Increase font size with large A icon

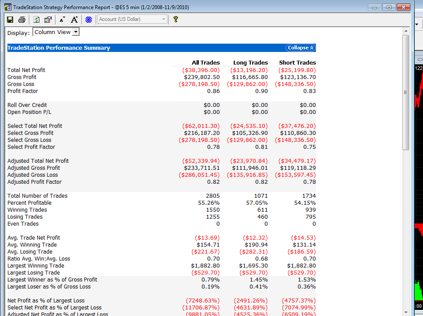(x=74, y=19)
